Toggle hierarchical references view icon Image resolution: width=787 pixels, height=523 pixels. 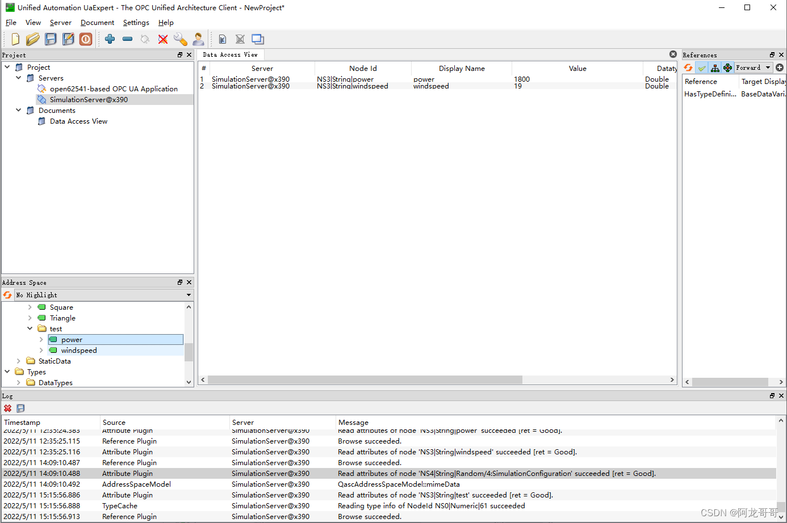[715, 67]
